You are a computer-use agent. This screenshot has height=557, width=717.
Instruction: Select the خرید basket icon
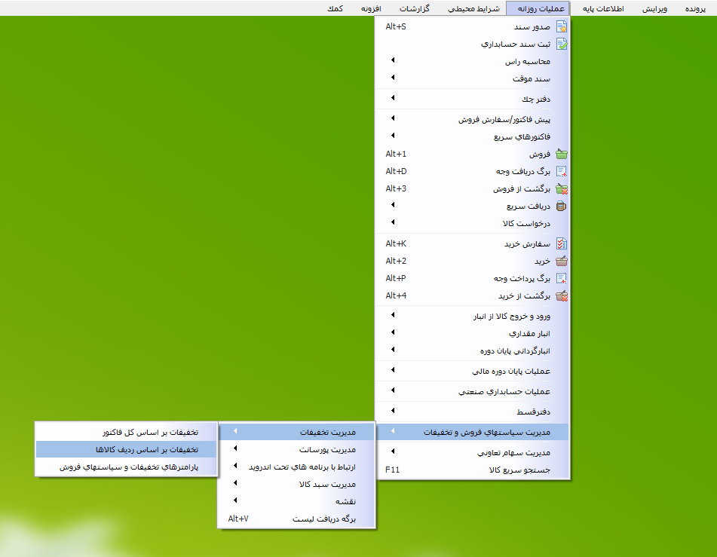pyautogui.click(x=561, y=262)
